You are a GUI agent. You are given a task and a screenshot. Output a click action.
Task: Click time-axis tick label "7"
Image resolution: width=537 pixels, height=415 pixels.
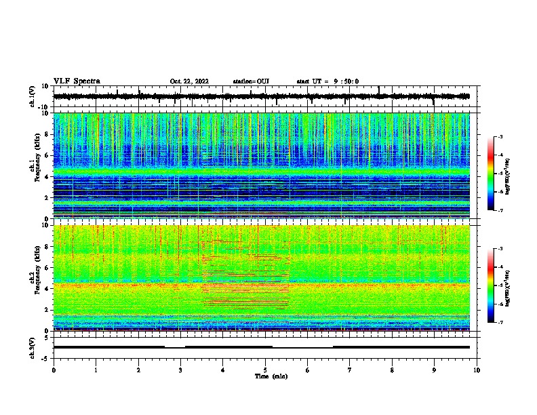350,370
